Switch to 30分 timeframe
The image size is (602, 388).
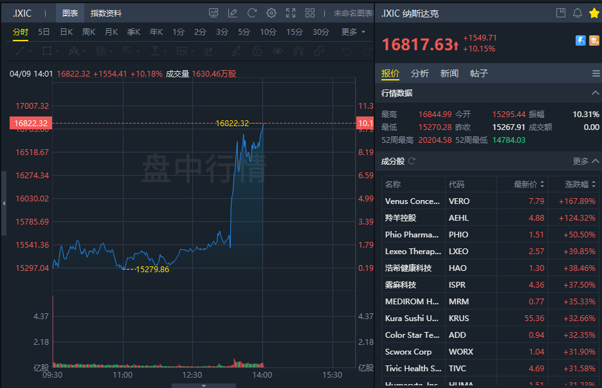tap(320, 32)
